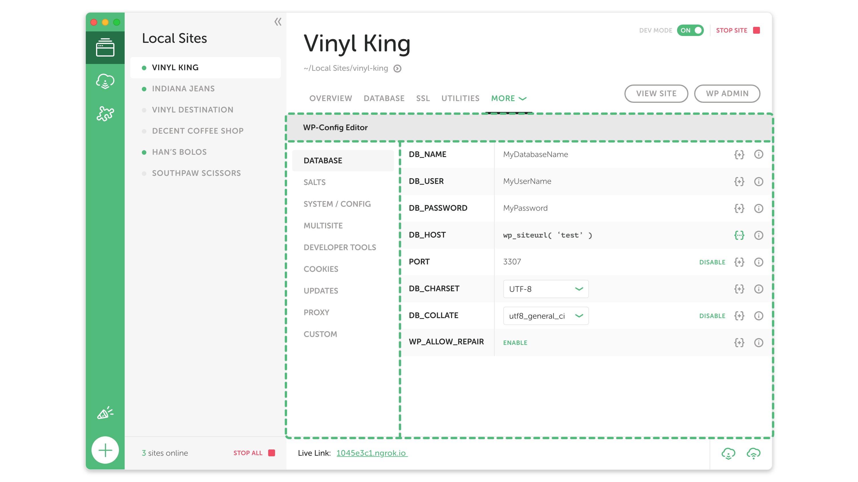Select the Cookies config section
Screen dimensions: 858x482
[320, 269]
